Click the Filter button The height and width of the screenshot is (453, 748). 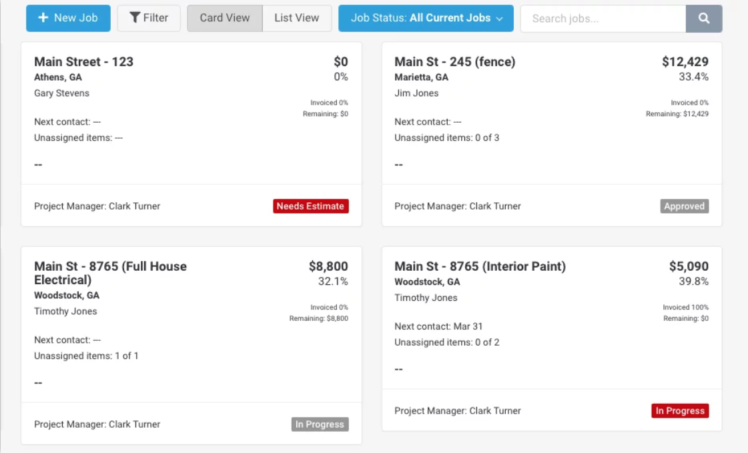click(149, 18)
